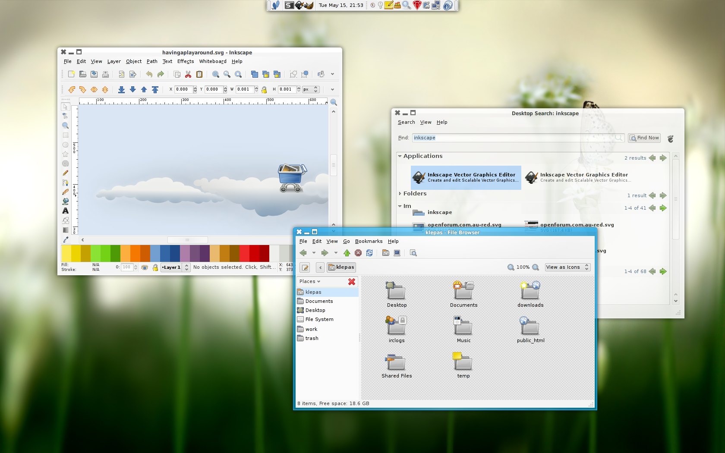Select the Dropper tool in Inkscape
Screen dimensions: 725x453
(65, 239)
